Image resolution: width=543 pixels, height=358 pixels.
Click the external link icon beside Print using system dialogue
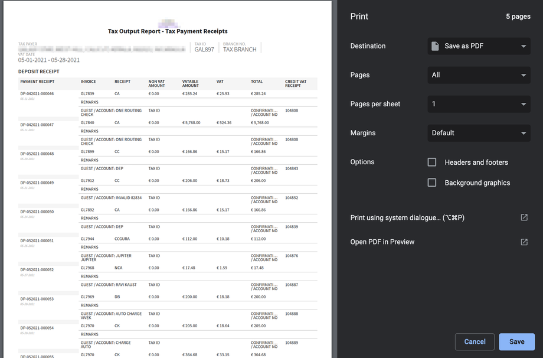(x=524, y=217)
